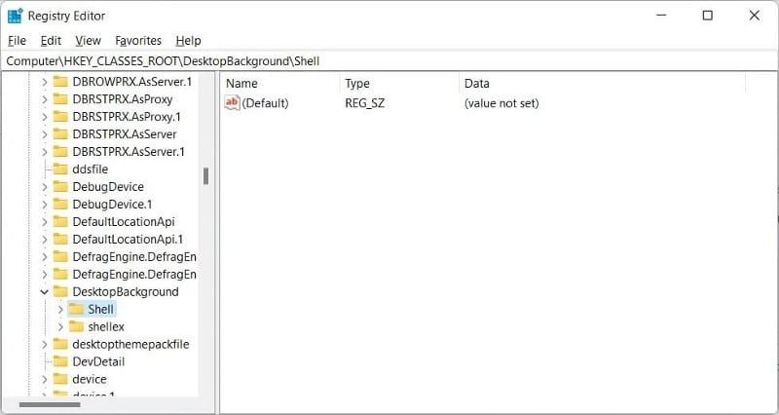This screenshot has height=415, width=779.
Task: Open the View menu
Action: pos(88,41)
